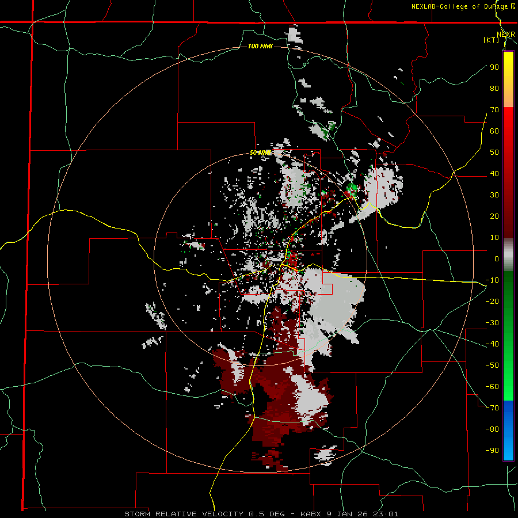Click the STORM RELATIVE VELOCITY caption text

pos(184,514)
